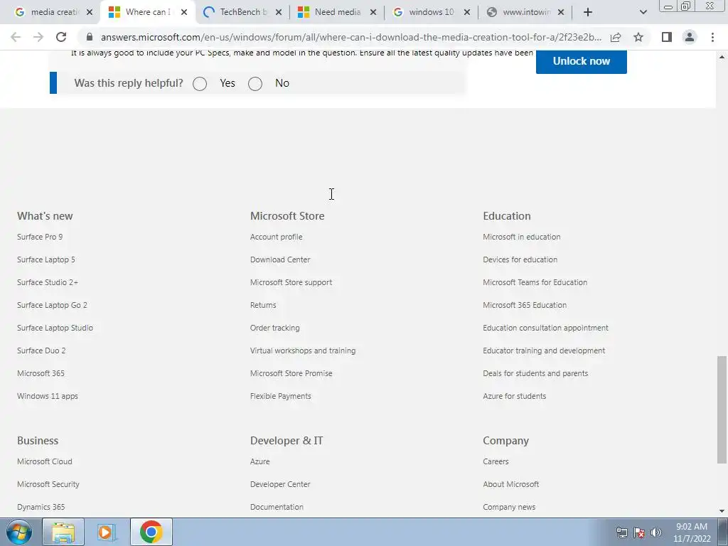This screenshot has height=546, width=728.
Task: Open the About Microsoft link
Action: coord(510,484)
